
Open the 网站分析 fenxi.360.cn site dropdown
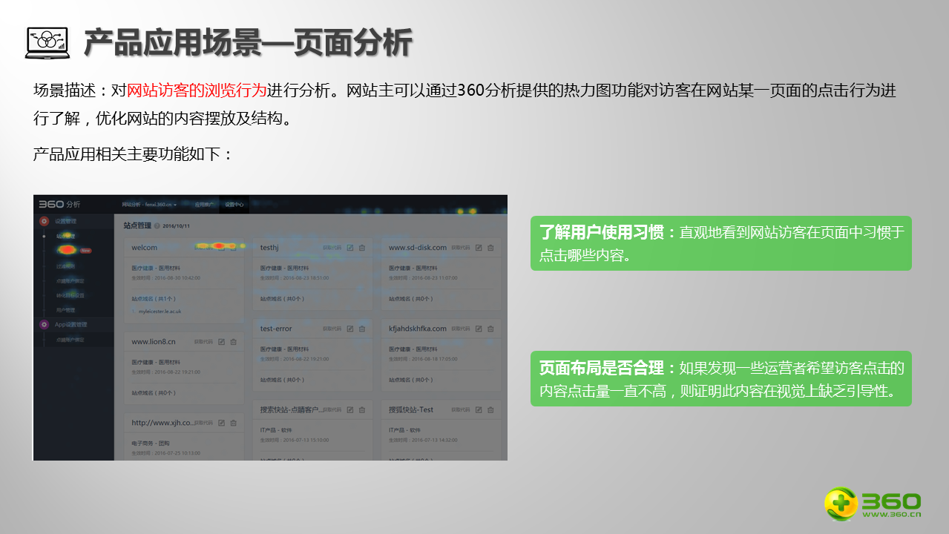click(x=149, y=204)
